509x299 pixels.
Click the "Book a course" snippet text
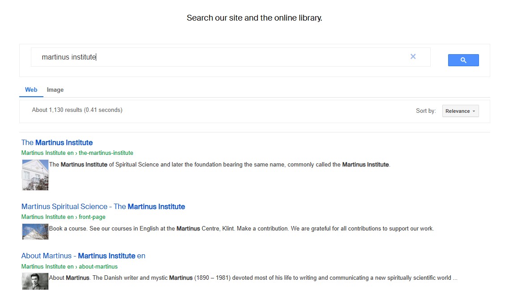(x=241, y=229)
